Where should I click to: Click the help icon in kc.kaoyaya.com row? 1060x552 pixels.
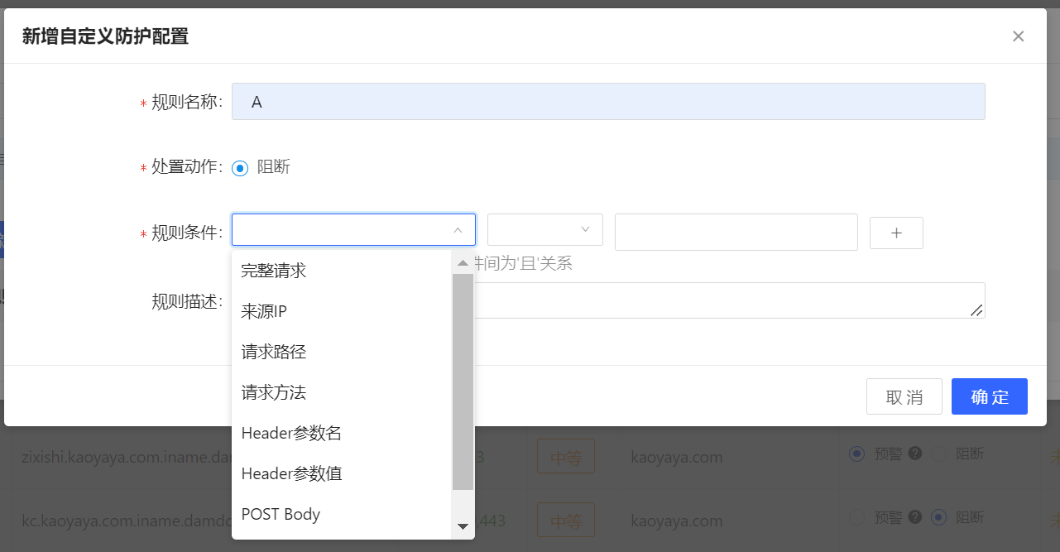pyautogui.click(x=914, y=517)
